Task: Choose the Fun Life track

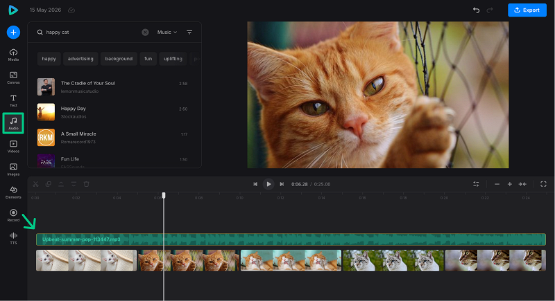Action: click(112, 161)
